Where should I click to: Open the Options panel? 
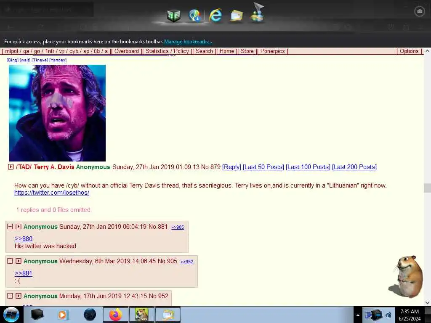pyautogui.click(x=409, y=51)
